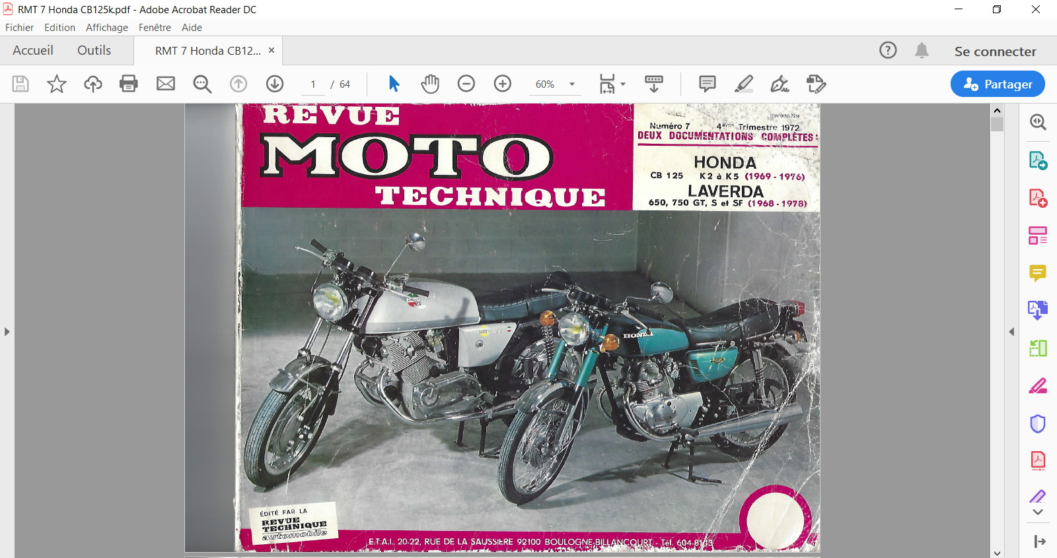Open the Help question mark icon
Image resolution: width=1057 pixels, height=558 pixels.
point(888,50)
